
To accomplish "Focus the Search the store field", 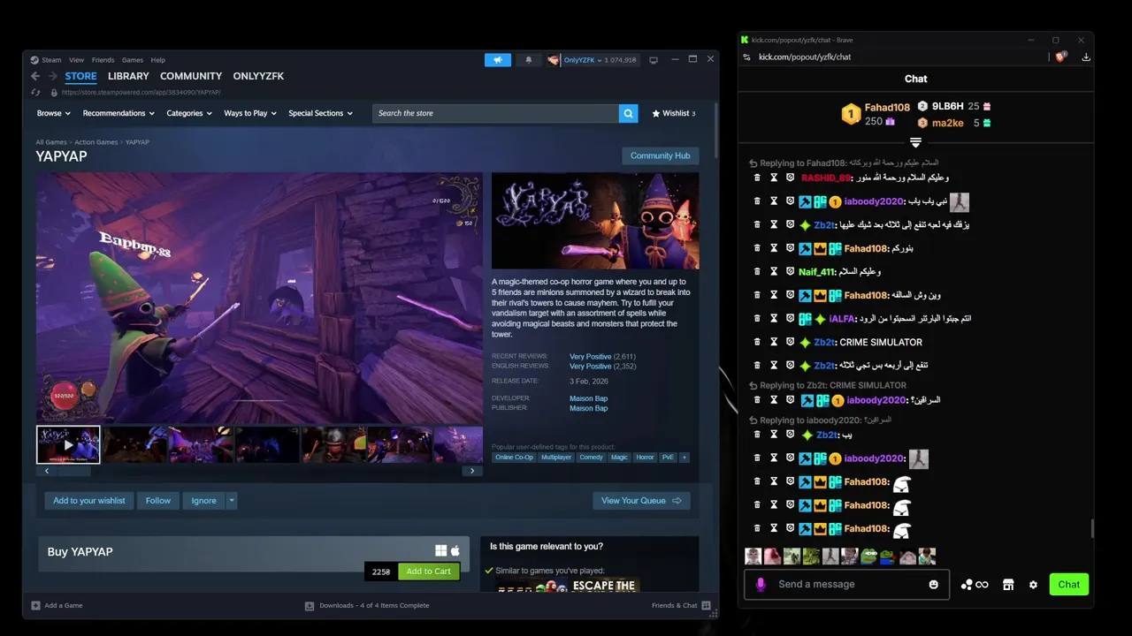I will [495, 113].
